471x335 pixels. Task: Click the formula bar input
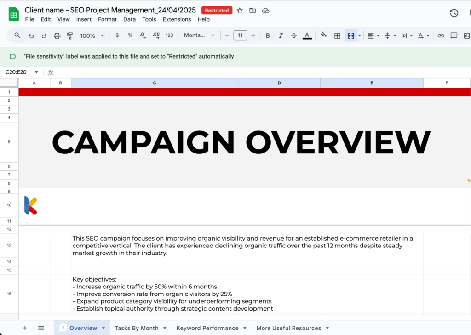click(x=261, y=72)
